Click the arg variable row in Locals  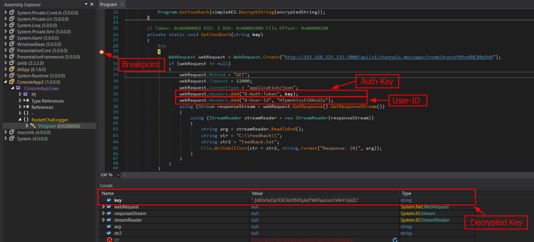coord(287,227)
